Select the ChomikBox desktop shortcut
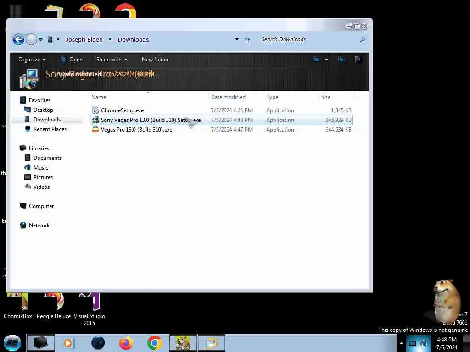 click(18, 306)
